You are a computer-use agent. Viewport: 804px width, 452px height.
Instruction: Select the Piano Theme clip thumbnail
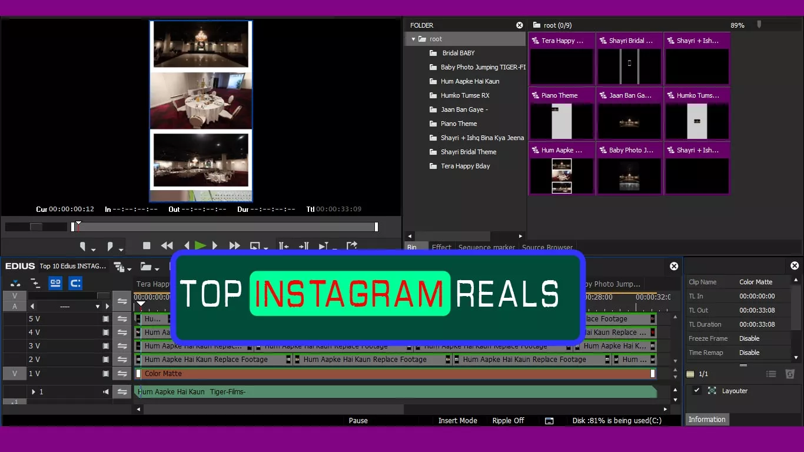click(562, 121)
